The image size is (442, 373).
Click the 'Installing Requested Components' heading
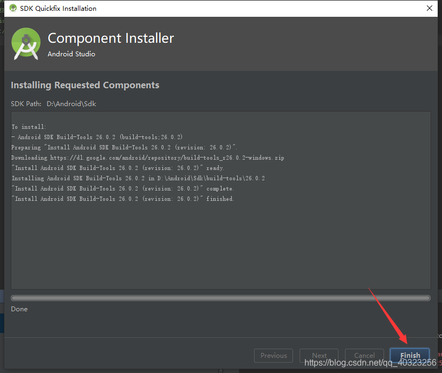(85, 85)
